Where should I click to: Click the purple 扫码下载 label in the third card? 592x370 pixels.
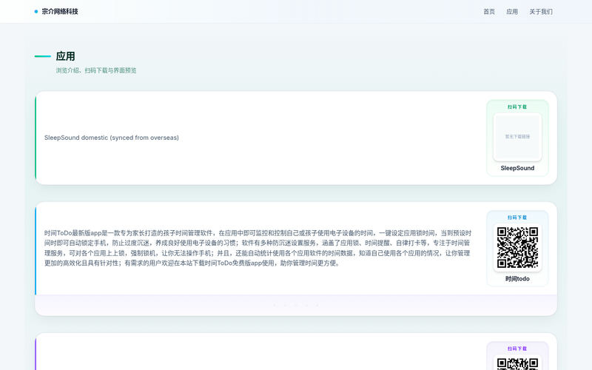(x=517, y=349)
